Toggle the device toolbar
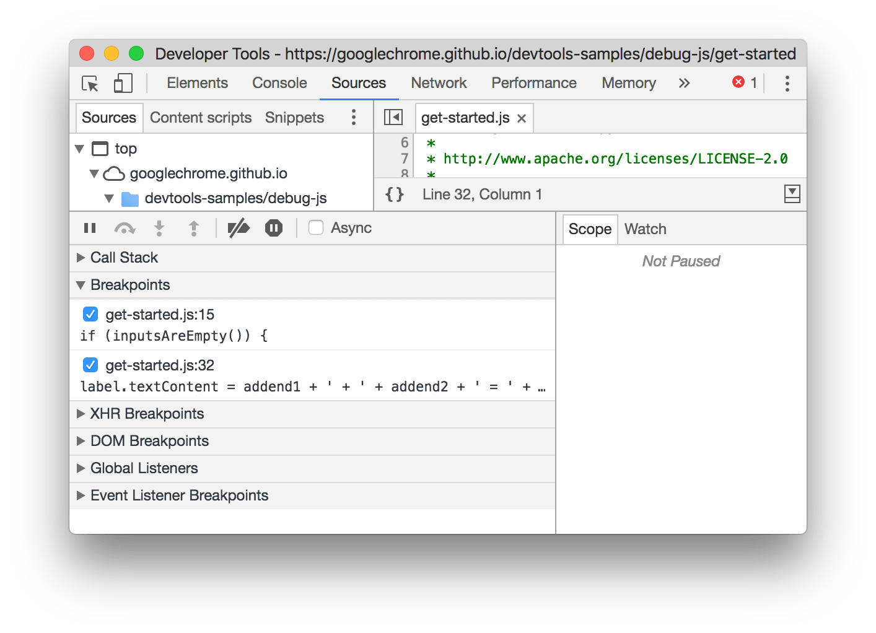Screen dimensions: 876x633 [123, 82]
